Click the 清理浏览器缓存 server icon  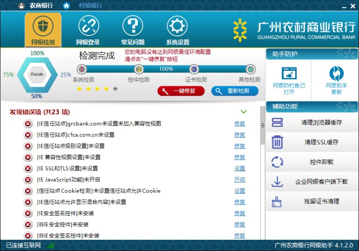[277, 123]
